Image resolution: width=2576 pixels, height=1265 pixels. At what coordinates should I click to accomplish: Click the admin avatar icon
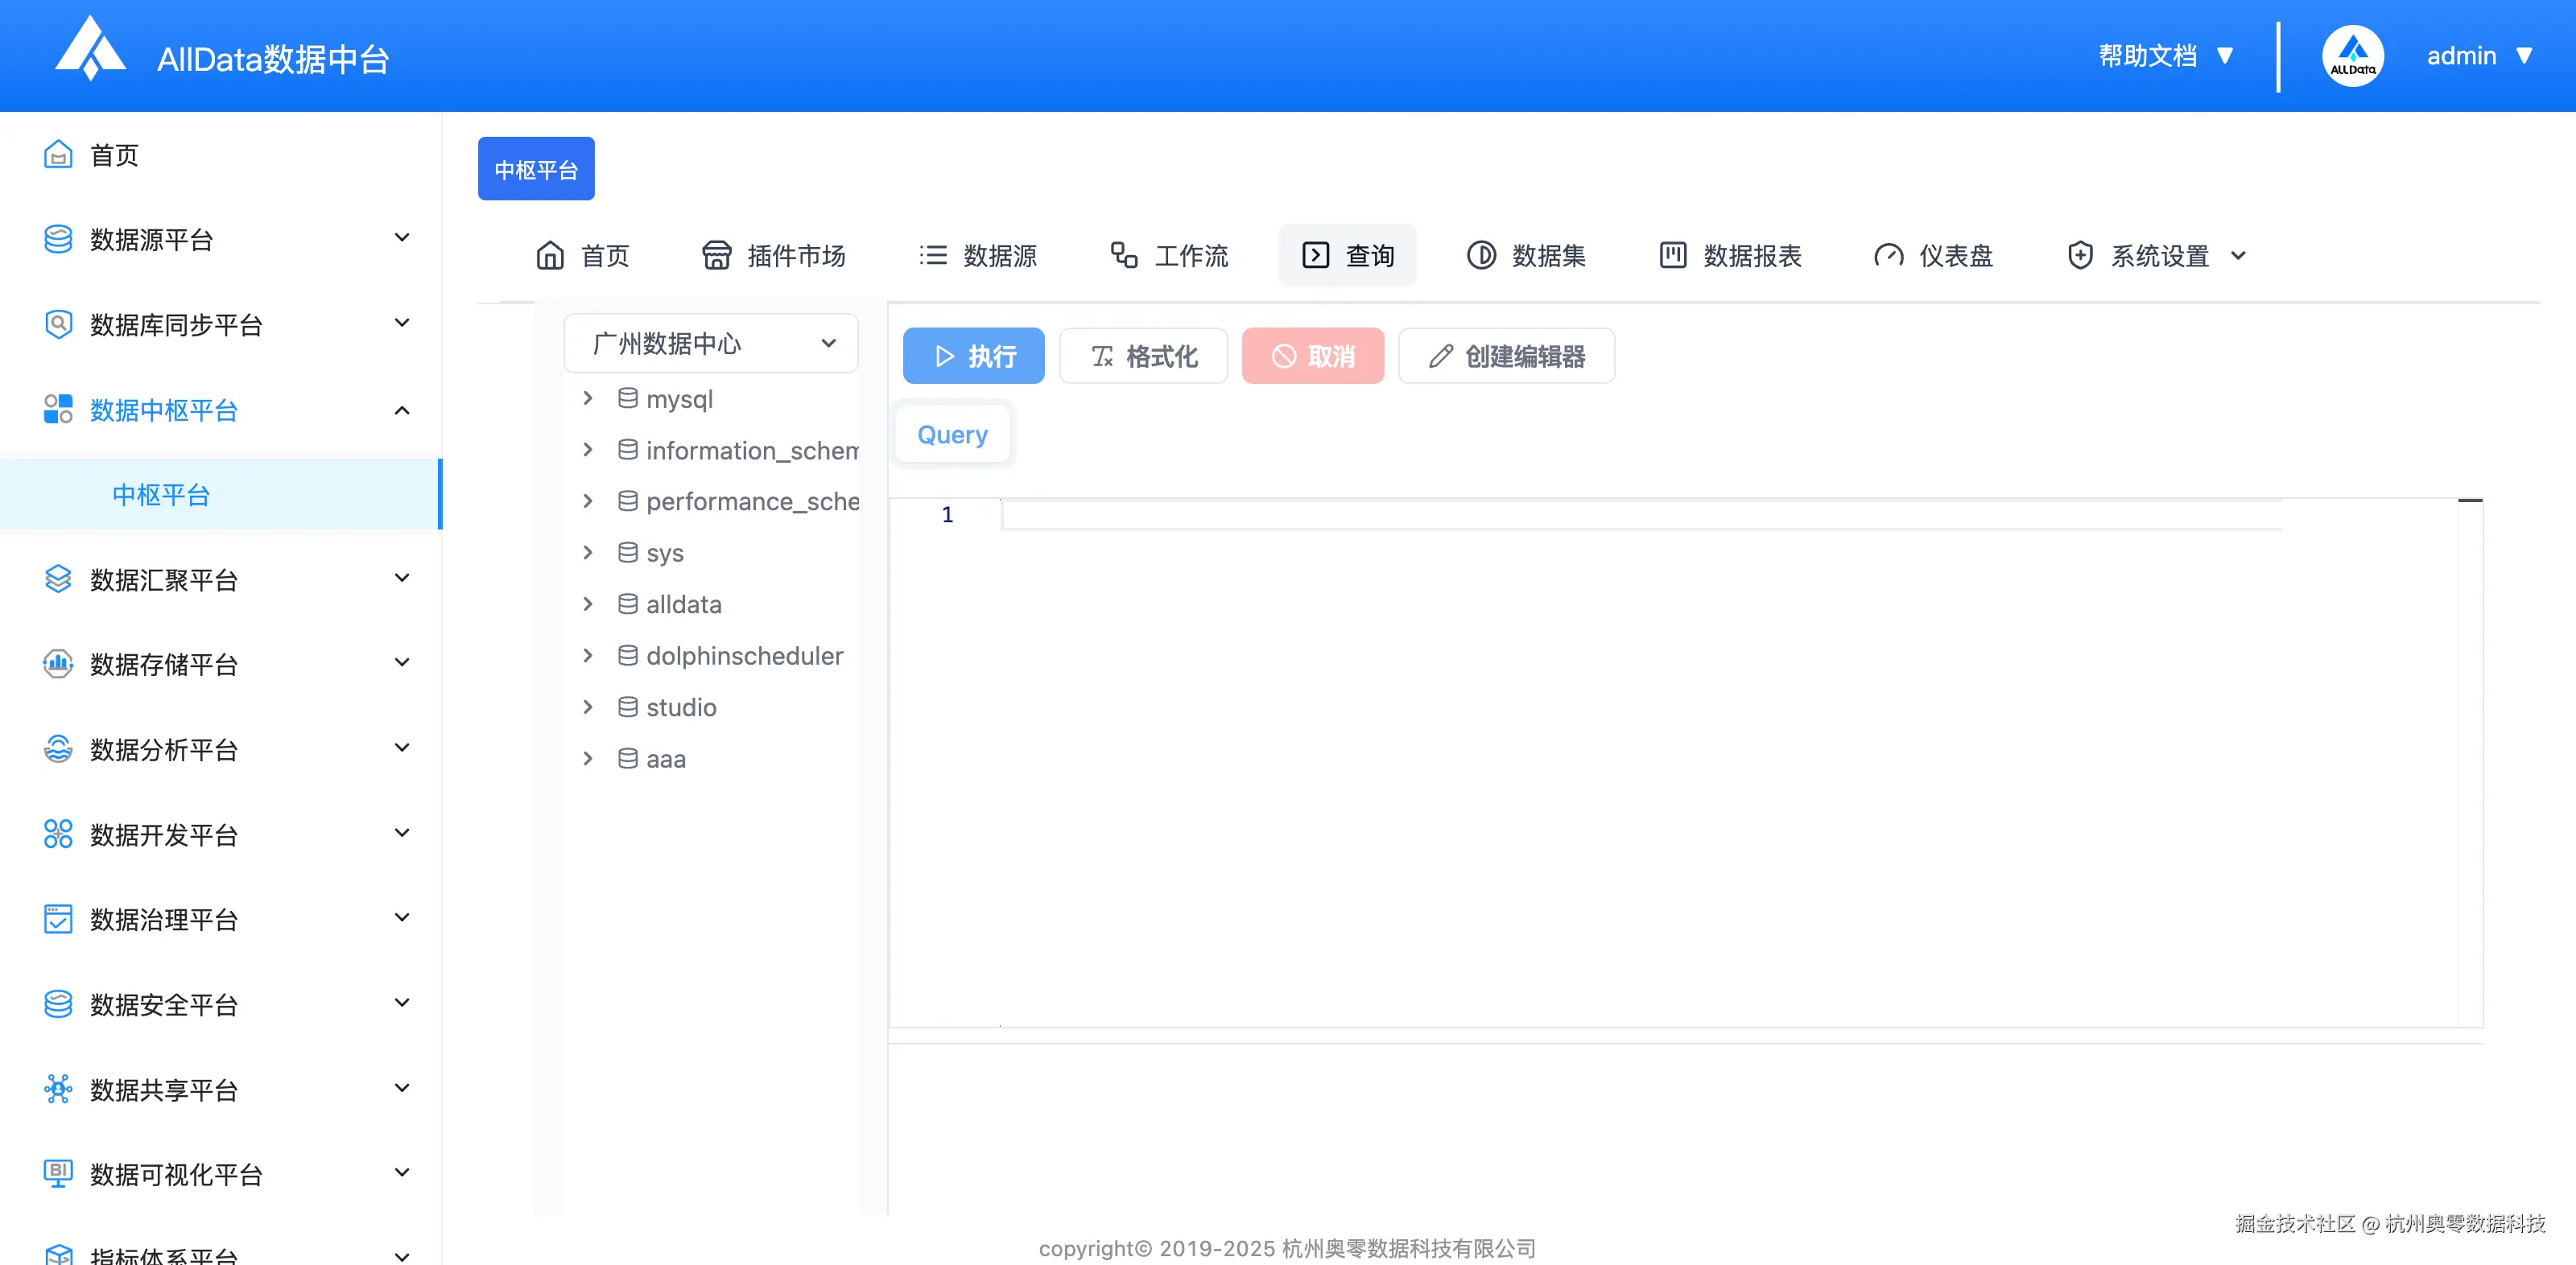(2352, 56)
